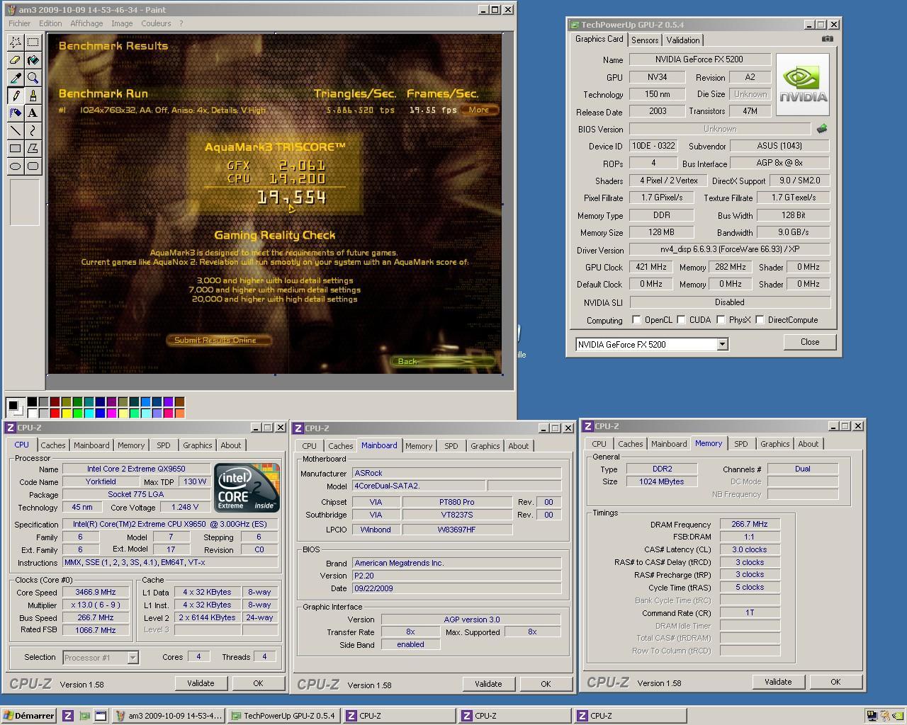The image size is (907, 725).
Task: Pick the yellow palette color
Action: [66, 413]
